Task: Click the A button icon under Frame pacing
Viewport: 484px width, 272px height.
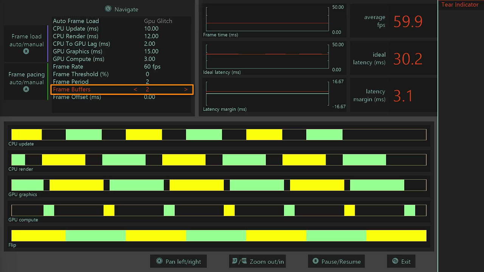Action: coord(26,89)
